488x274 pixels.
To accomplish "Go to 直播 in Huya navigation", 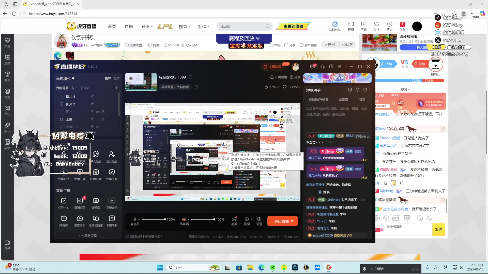I will (129, 26).
